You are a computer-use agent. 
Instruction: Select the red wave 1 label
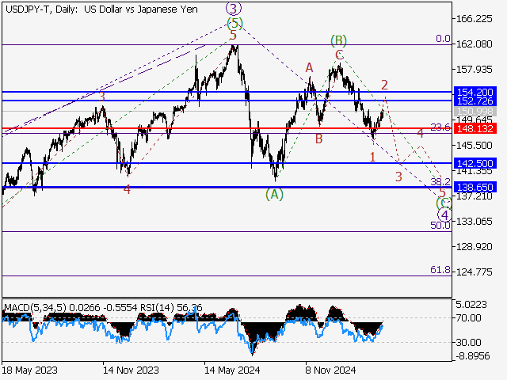[x=372, y=158]
